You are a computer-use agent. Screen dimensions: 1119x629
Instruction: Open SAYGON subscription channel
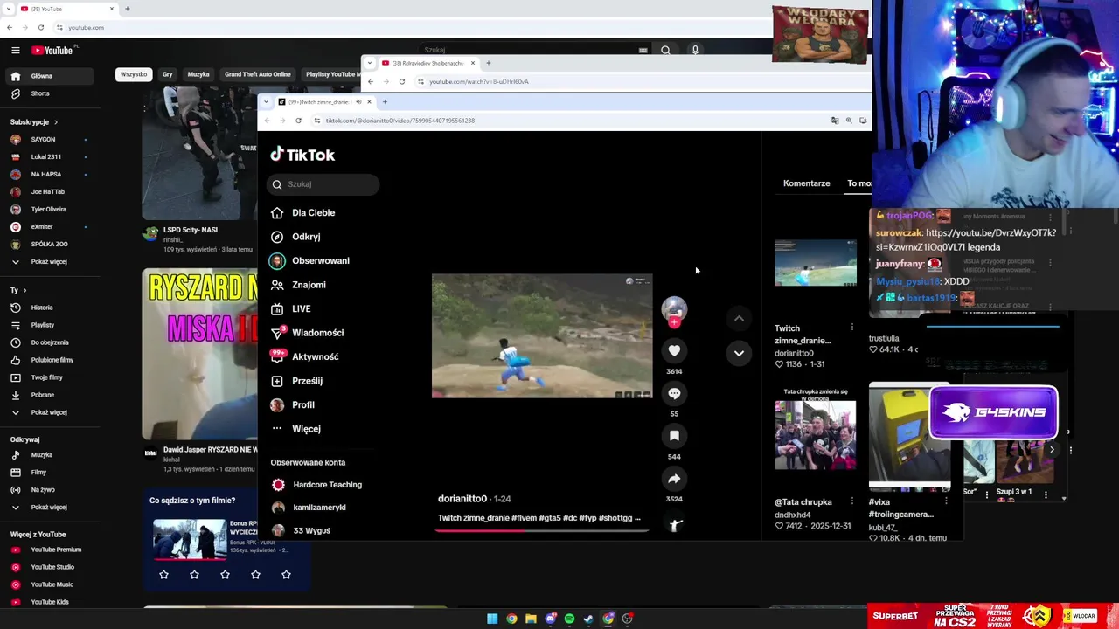[48, 140]
